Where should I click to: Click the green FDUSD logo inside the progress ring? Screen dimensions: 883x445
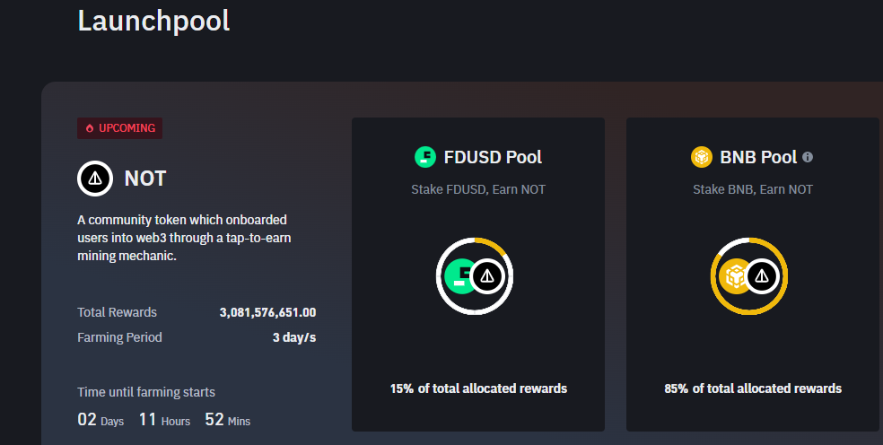(460, 275)
